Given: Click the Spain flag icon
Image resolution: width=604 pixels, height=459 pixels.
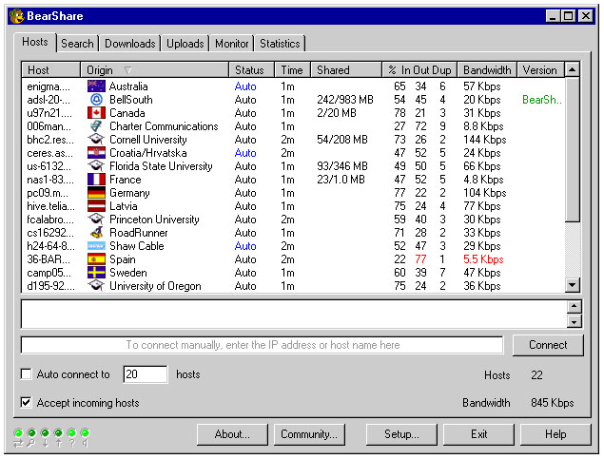Looking at the screenshot, I should 96,258.
